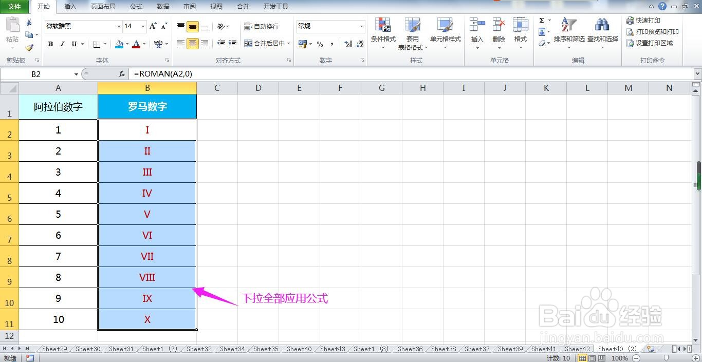Click the AutoSum Σ icon
Image resolution: width=702 pixels, height=362 pixels.
pos(541,19)
